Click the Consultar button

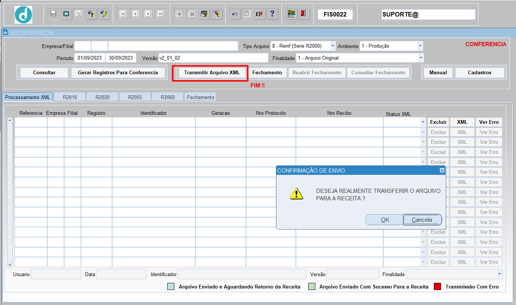pyautogui.click(x=44, y=72)
